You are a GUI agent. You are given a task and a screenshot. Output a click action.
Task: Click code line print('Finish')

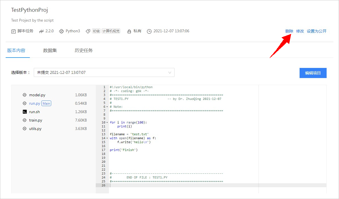(x=124, y=150)
